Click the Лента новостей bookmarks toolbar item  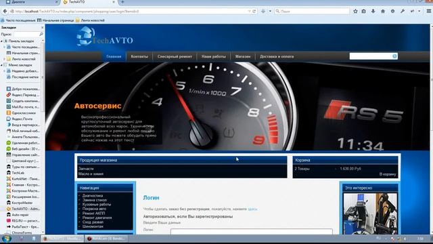coord(90,20)
